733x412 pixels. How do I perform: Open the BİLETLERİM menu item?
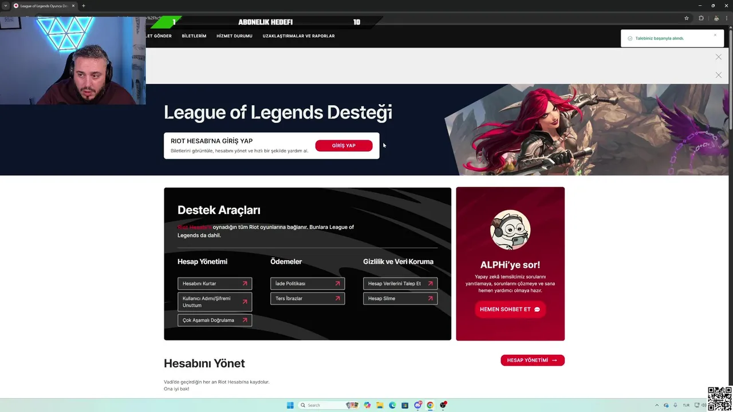[x=194, y=36]
